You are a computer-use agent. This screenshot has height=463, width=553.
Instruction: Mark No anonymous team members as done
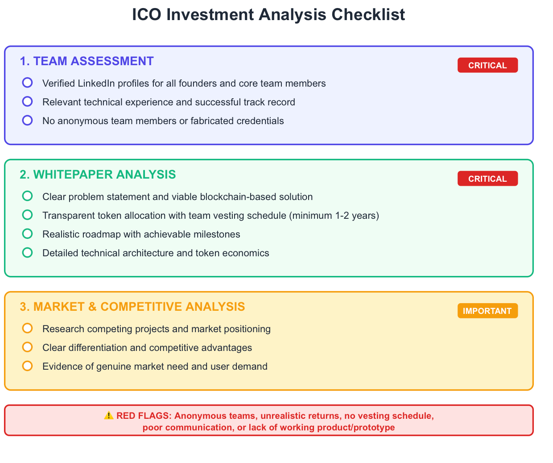coord(28,120)
